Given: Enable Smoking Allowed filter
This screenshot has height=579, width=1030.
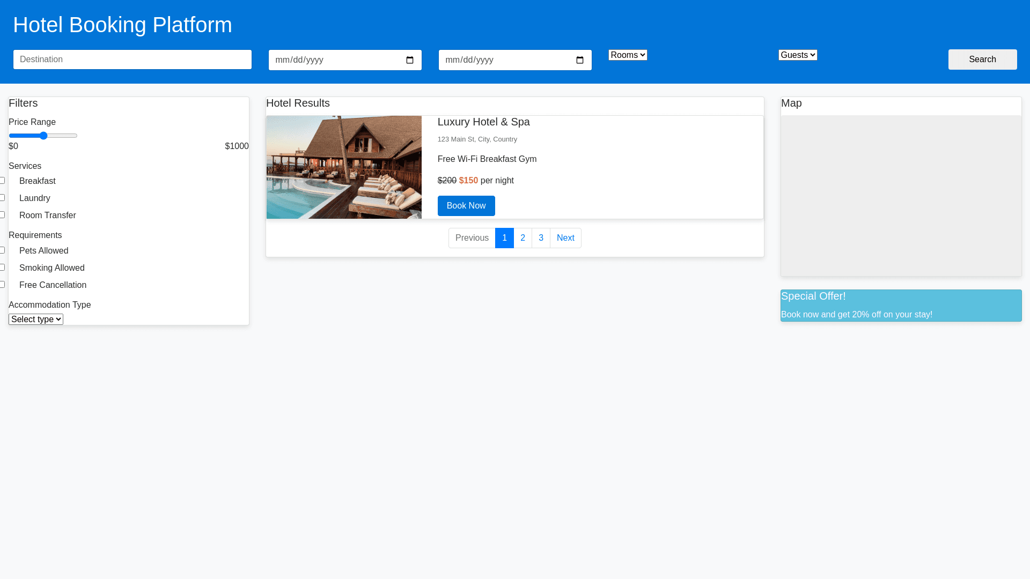Looking at the screenshot, I should (3, 268).
